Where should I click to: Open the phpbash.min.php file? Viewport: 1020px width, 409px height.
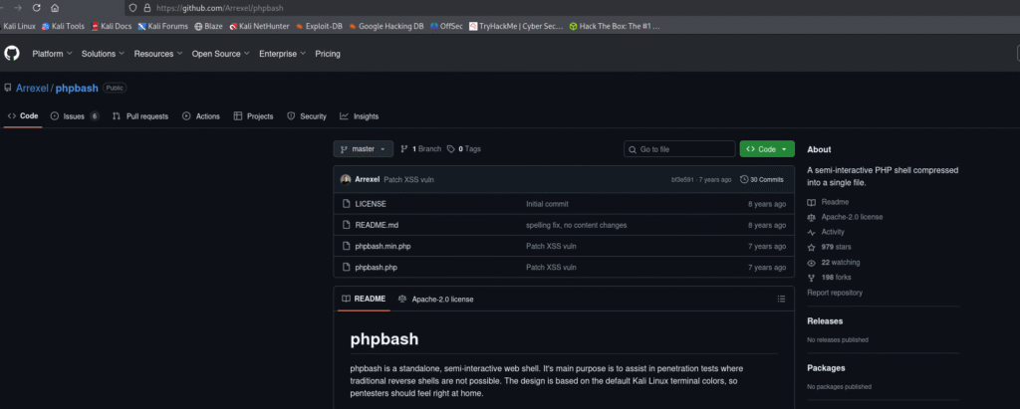[383, 246]
